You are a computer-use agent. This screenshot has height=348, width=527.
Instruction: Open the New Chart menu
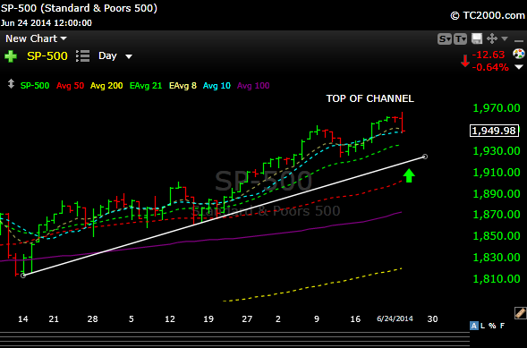pos(36,38)
